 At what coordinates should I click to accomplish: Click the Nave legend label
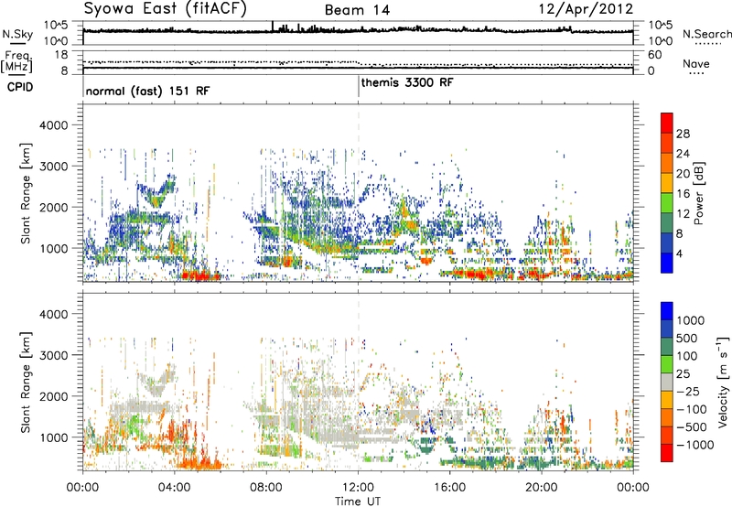coord(696,64)
